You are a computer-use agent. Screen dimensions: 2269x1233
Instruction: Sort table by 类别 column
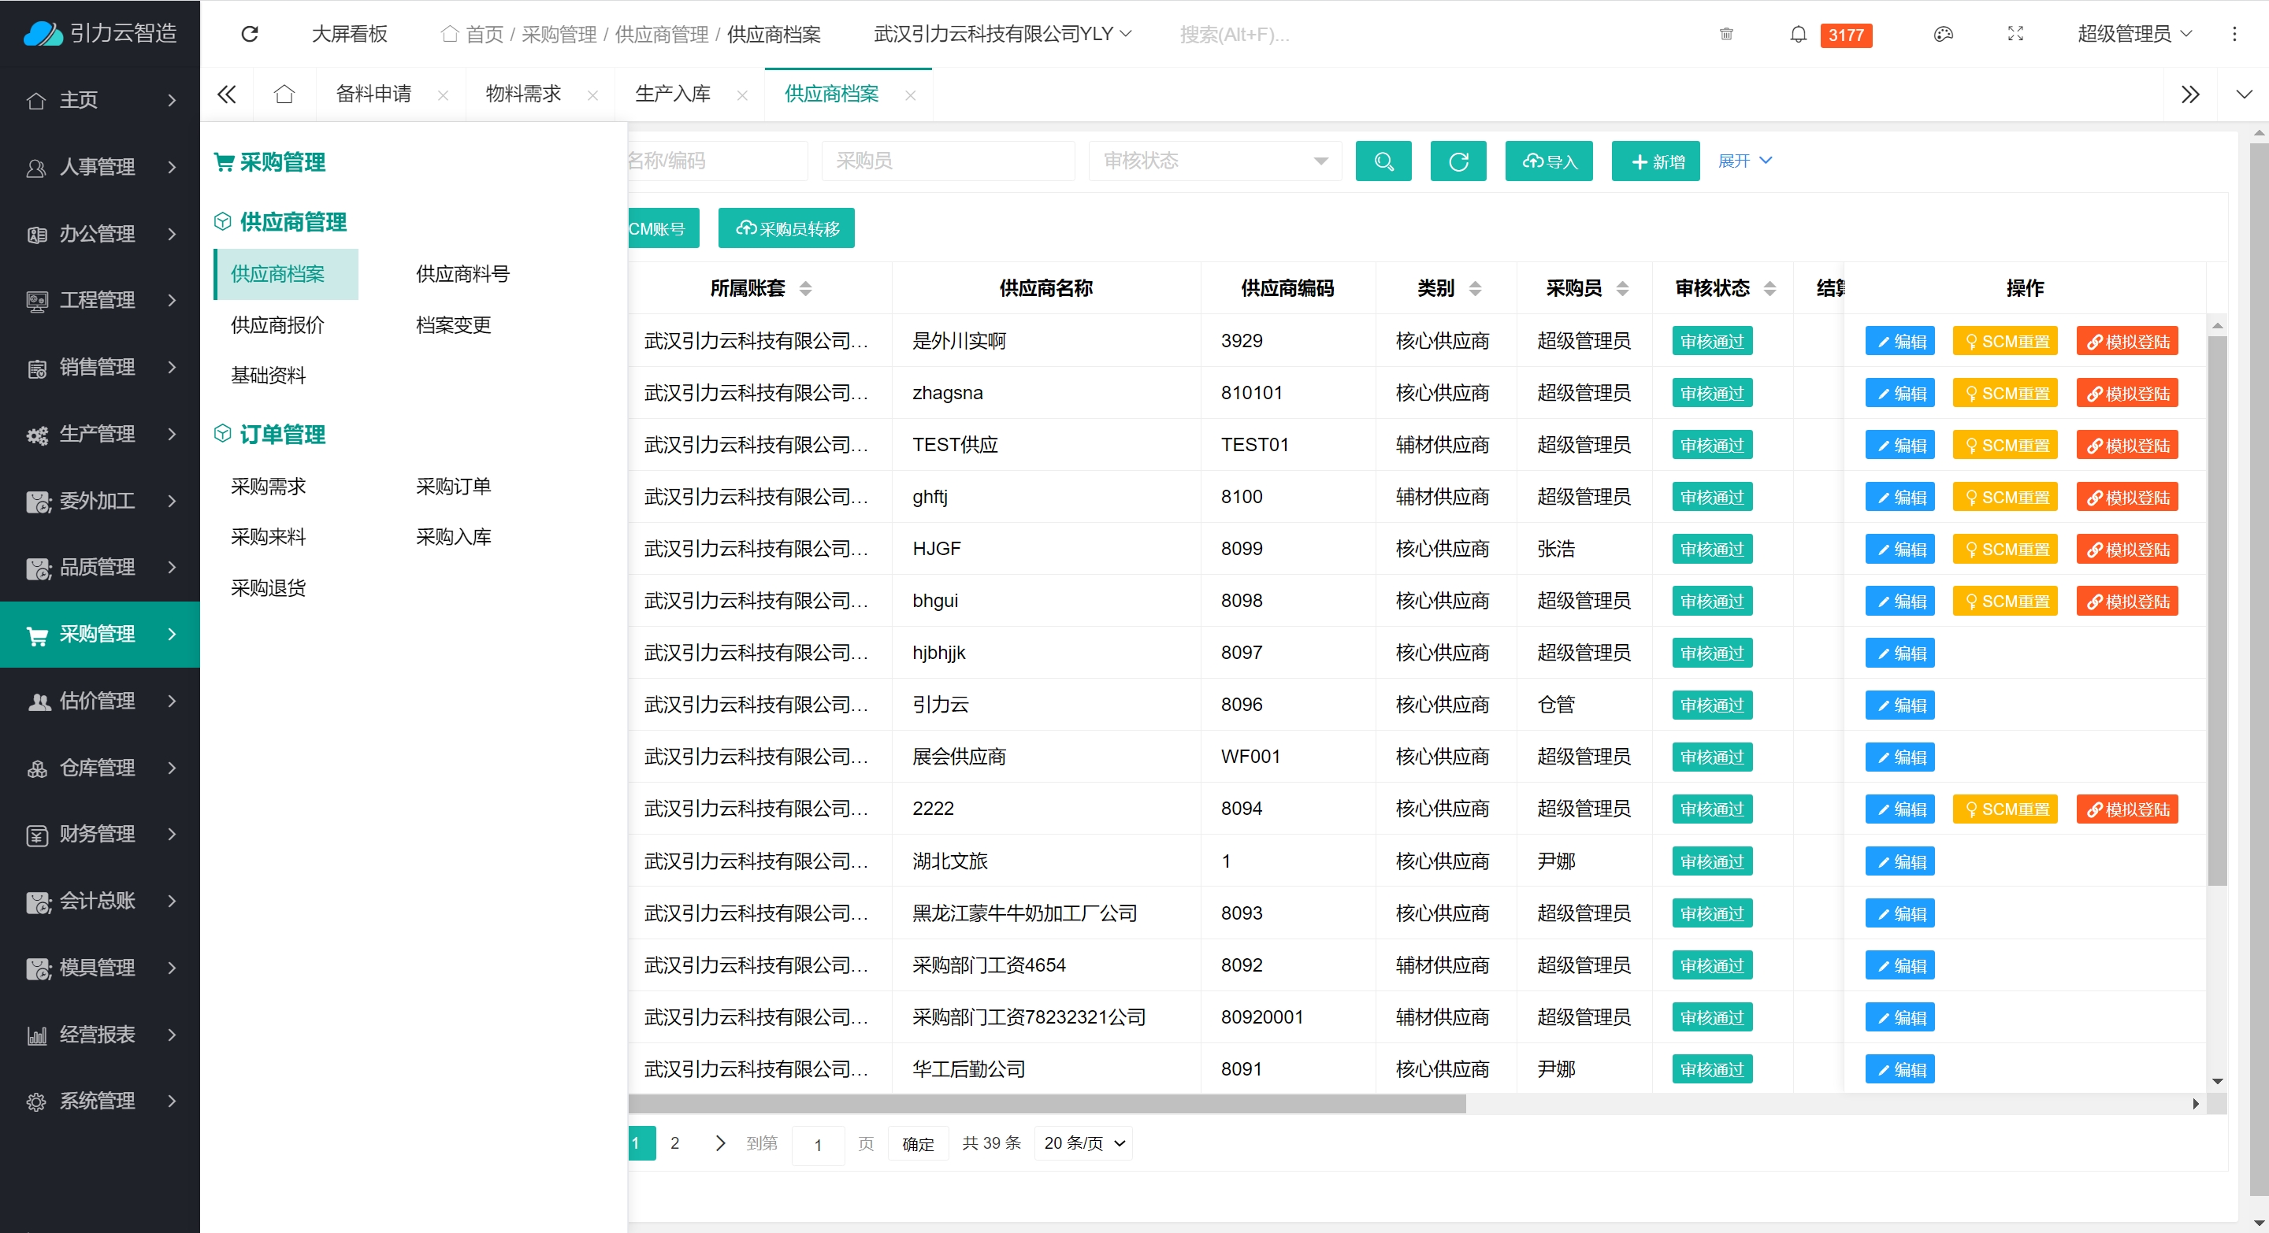pyautogui.click(x=1476, y=288)
